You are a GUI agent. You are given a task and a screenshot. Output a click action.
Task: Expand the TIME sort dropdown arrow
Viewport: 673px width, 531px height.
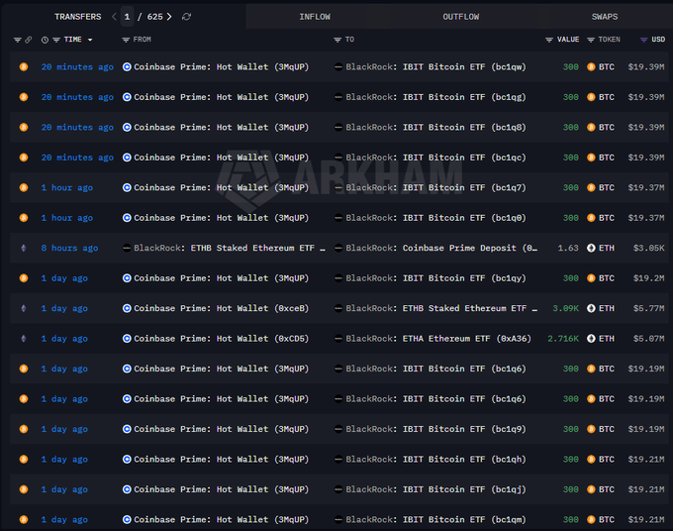click(x=90, y=40)
